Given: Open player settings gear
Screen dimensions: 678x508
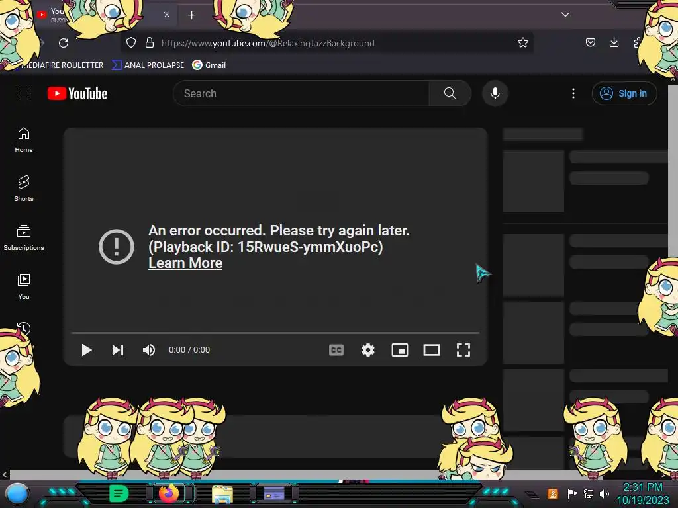Looking at the screenshot, I should pyautogui.click(x=368, y=350).
